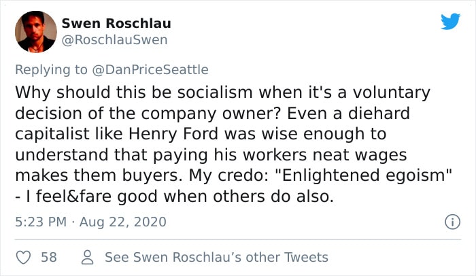Click the 'Why should this be socialism' line
Image resolution: width=476 pixels, height=276 pixels.
(222, 92)
